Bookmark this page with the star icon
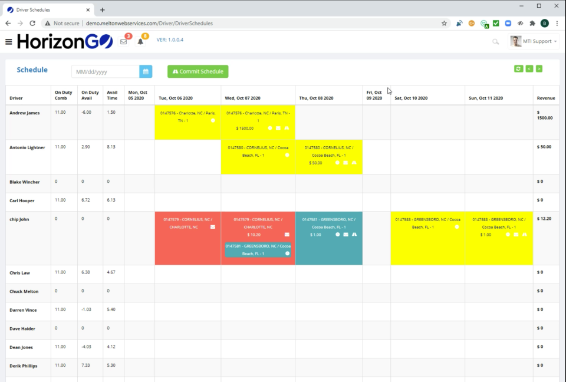 click(x=444, y=23)
